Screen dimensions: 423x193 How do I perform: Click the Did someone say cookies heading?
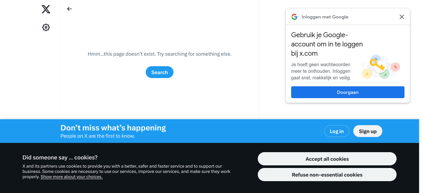pyautogui.click(x=60, y=157)
